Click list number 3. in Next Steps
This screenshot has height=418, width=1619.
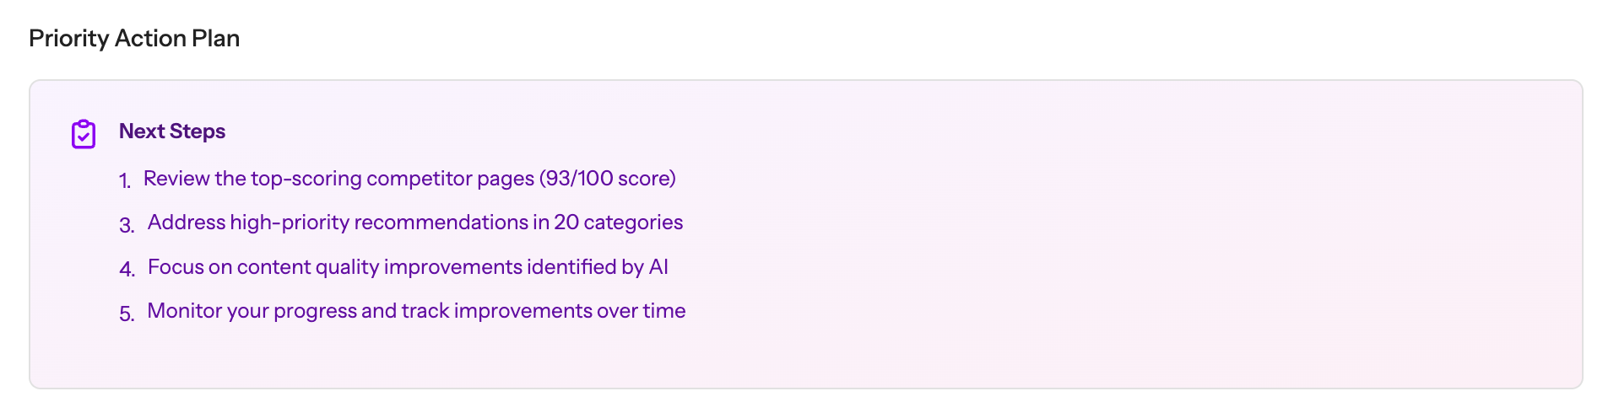point(127,225)
